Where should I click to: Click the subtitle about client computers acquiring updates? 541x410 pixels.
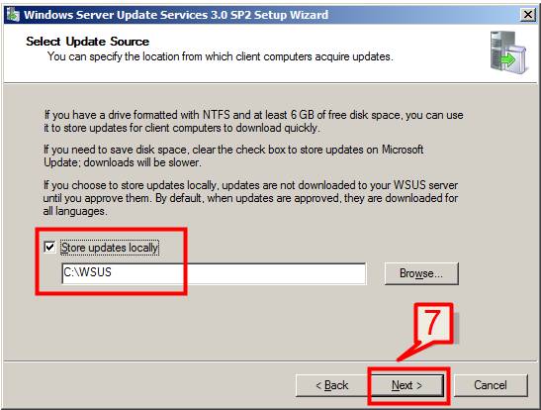click(x=221, y=56)
